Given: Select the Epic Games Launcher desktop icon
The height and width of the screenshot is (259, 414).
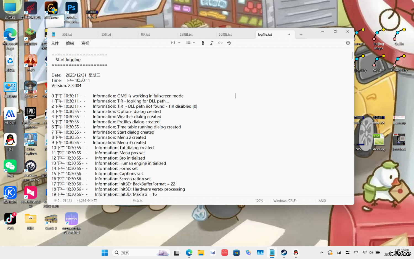Looking at the screenshot, I should point(31,118).
